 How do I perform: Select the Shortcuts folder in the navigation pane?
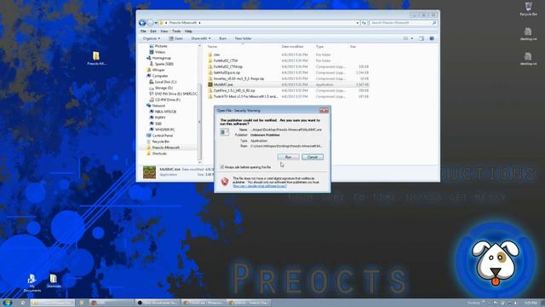tap(159, 153)
